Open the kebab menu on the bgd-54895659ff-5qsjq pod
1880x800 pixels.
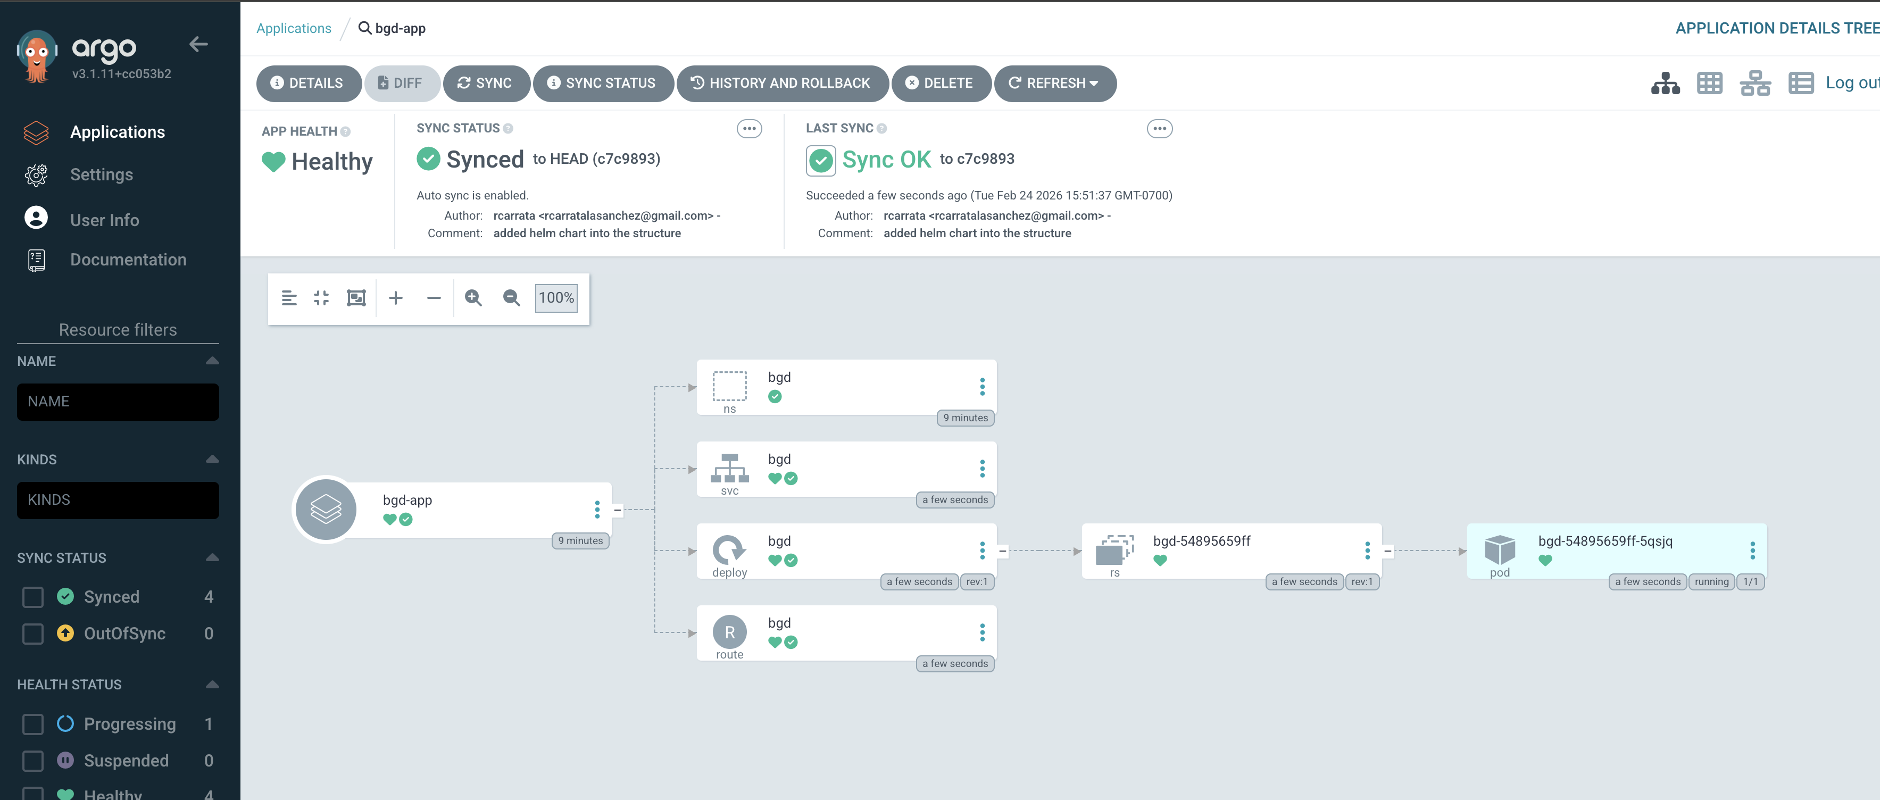coord(1752,551)
